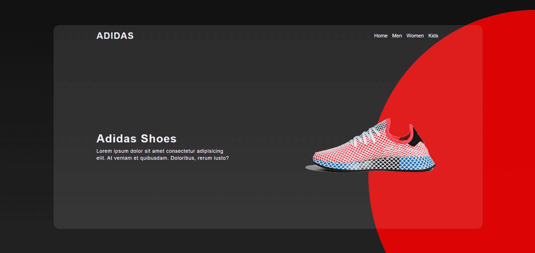Click the Adidas Shoes heading
Image resolution: width=535 pixels, height=253 pixels.
(x=136, y=139)
